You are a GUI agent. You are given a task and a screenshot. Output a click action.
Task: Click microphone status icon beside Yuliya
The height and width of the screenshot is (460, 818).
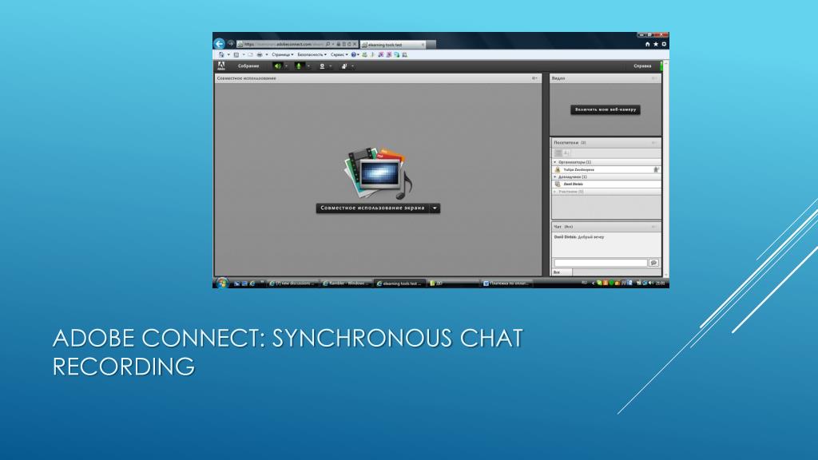[656, 169]
